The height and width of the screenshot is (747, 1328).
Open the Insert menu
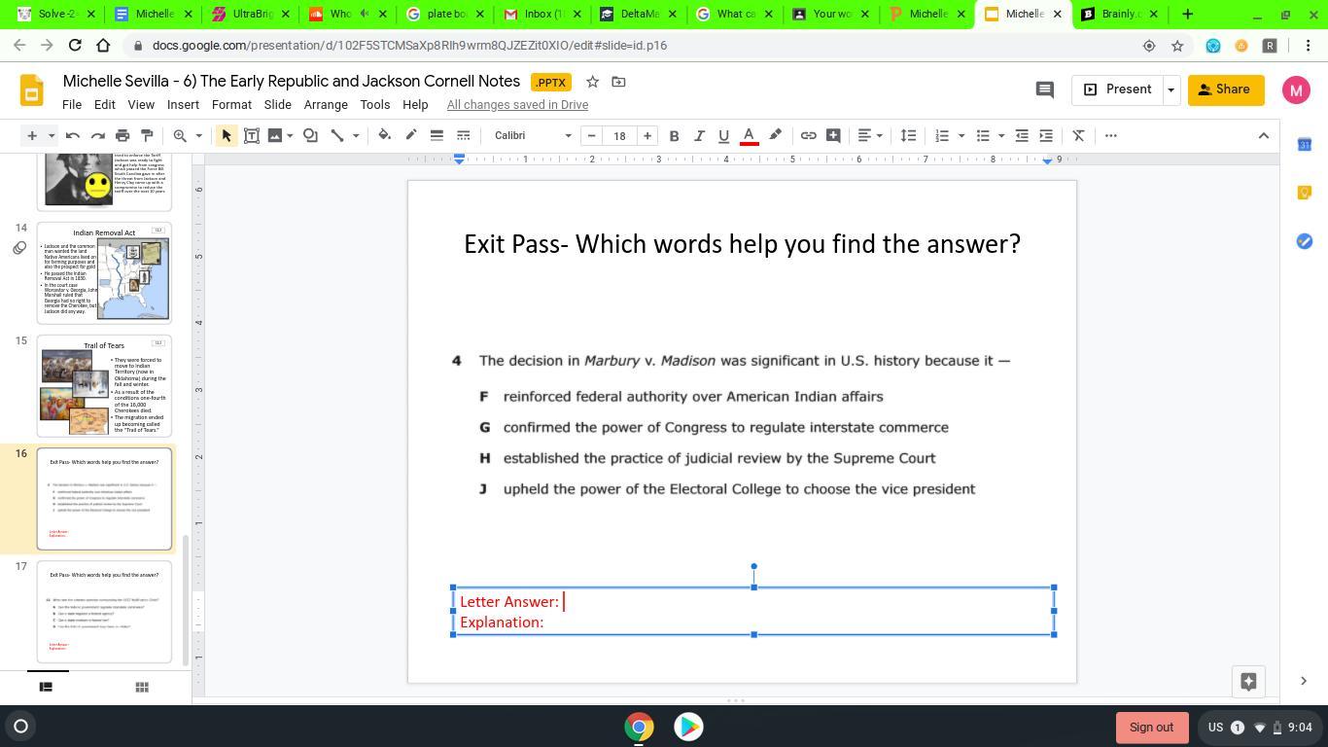pos(183,105)
